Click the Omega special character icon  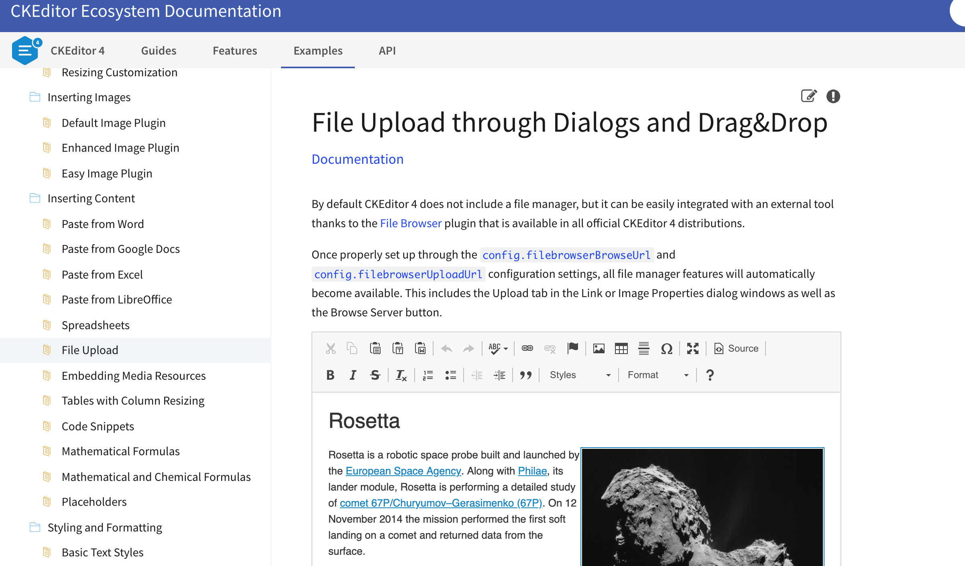tap(666, 348)
